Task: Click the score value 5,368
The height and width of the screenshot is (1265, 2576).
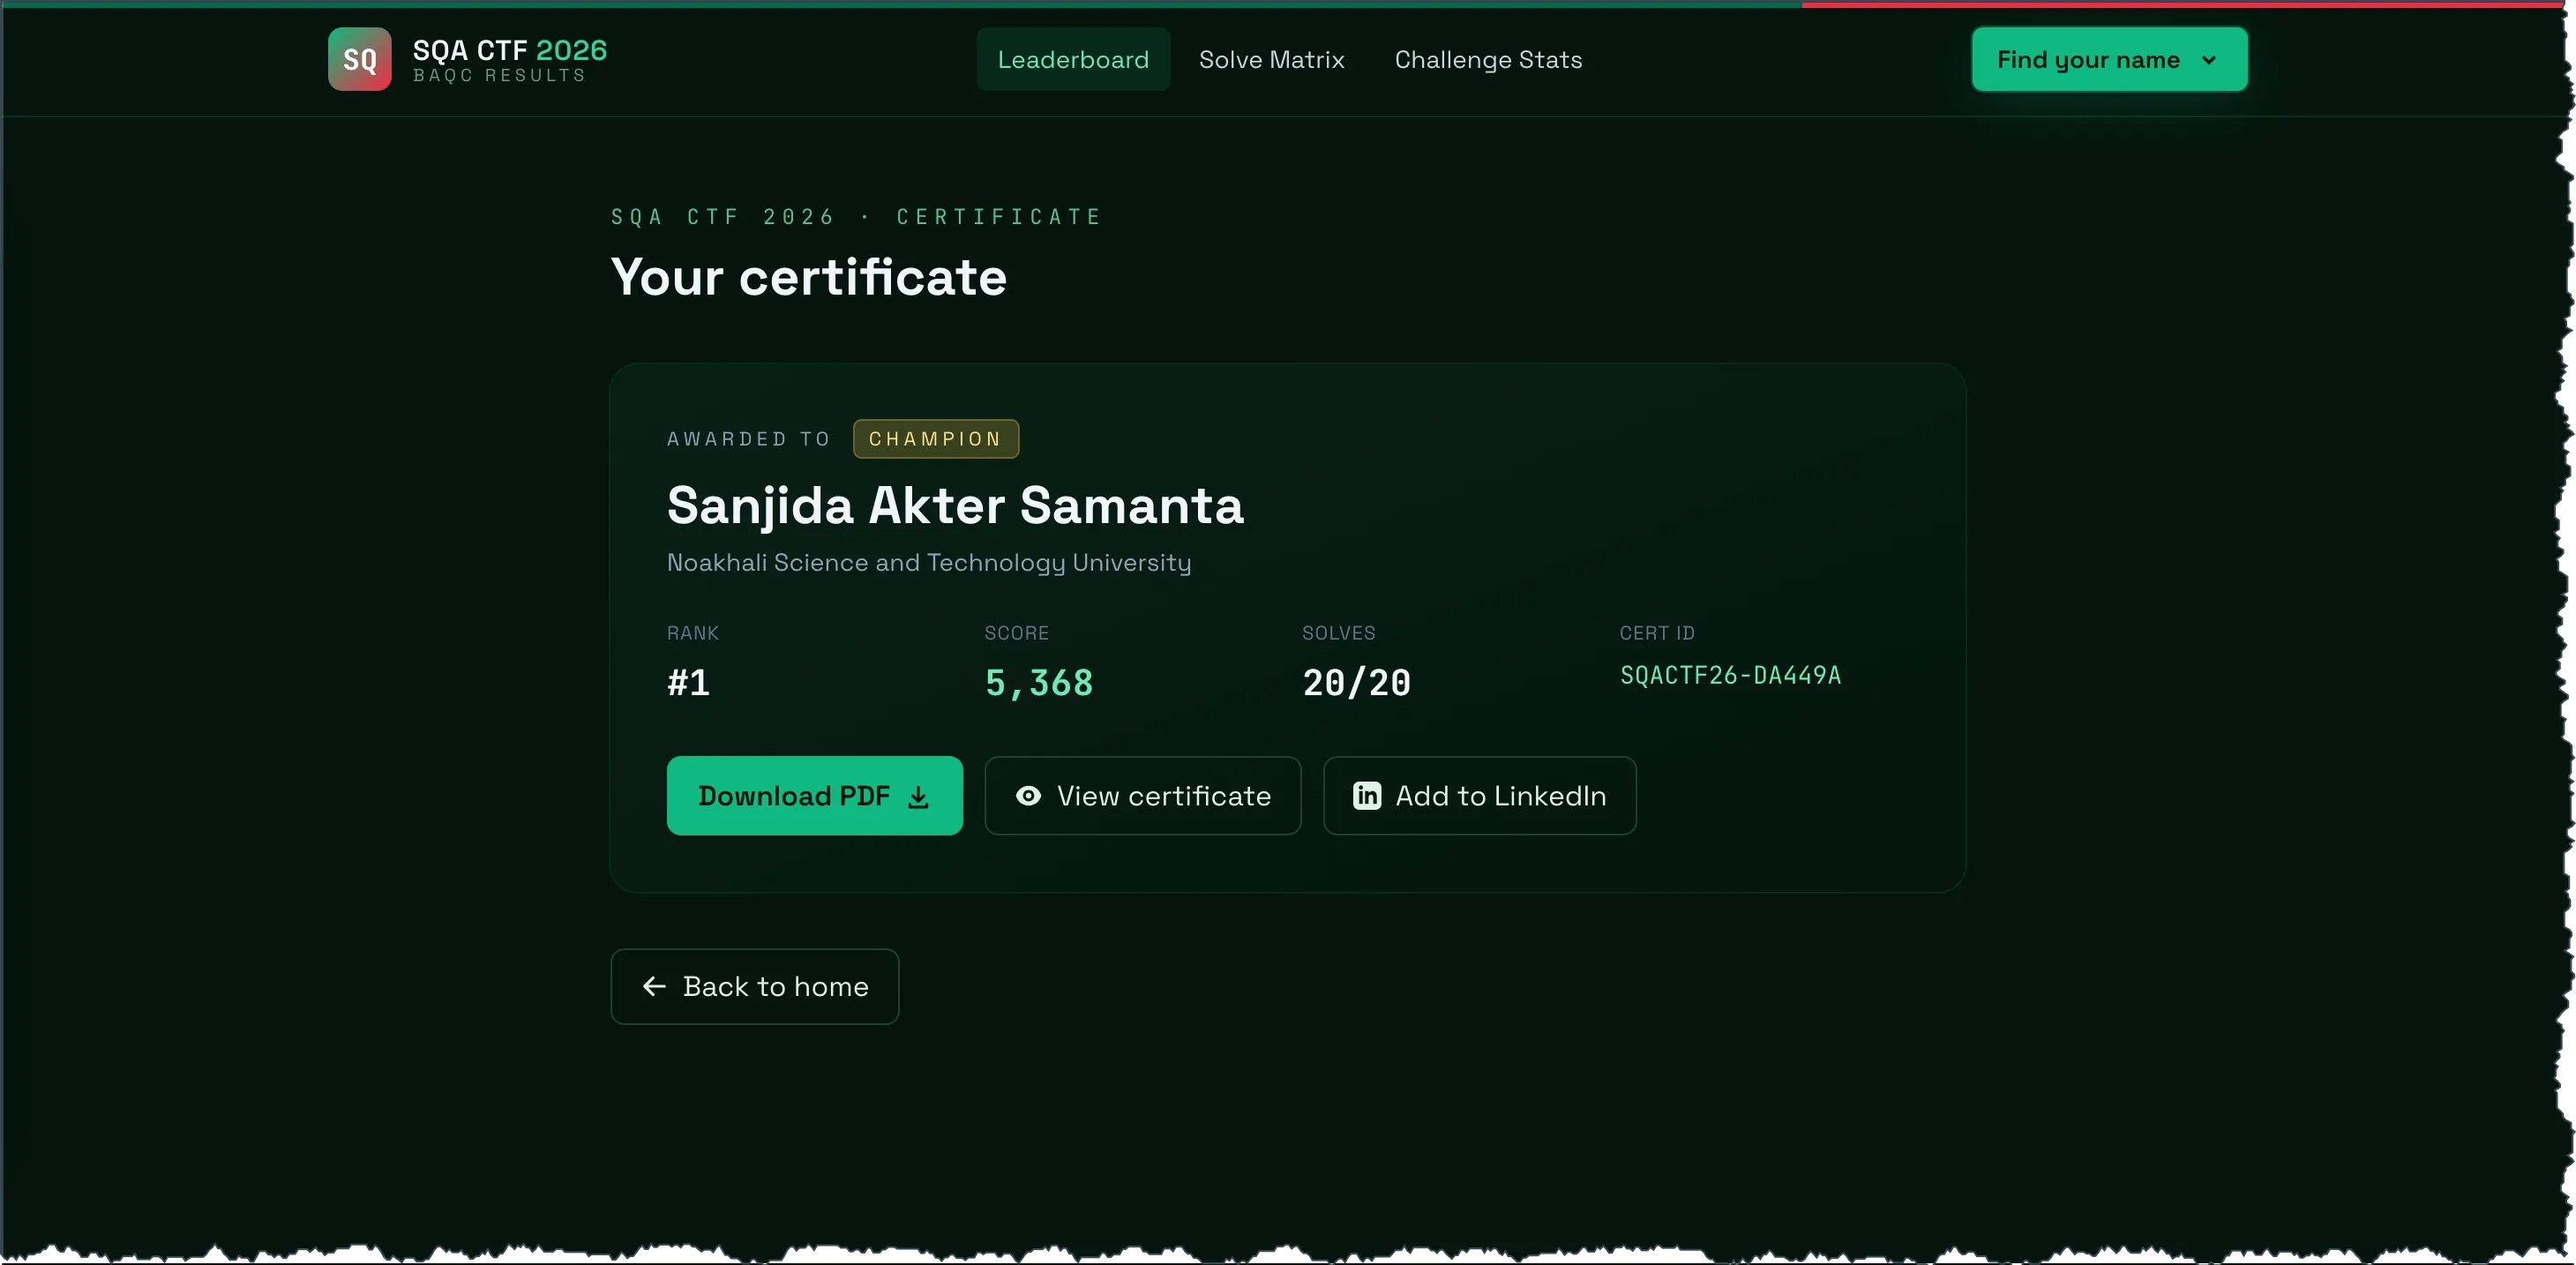Action: [x=1039, y=683]
